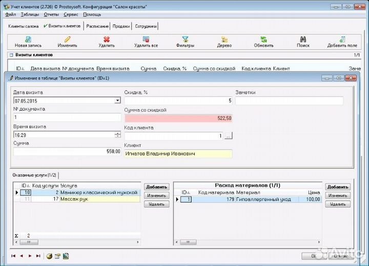This screenshot has height=266, width=369.
Task: Click the Изменить pencil toolbar icon
Action: (67, 39)
